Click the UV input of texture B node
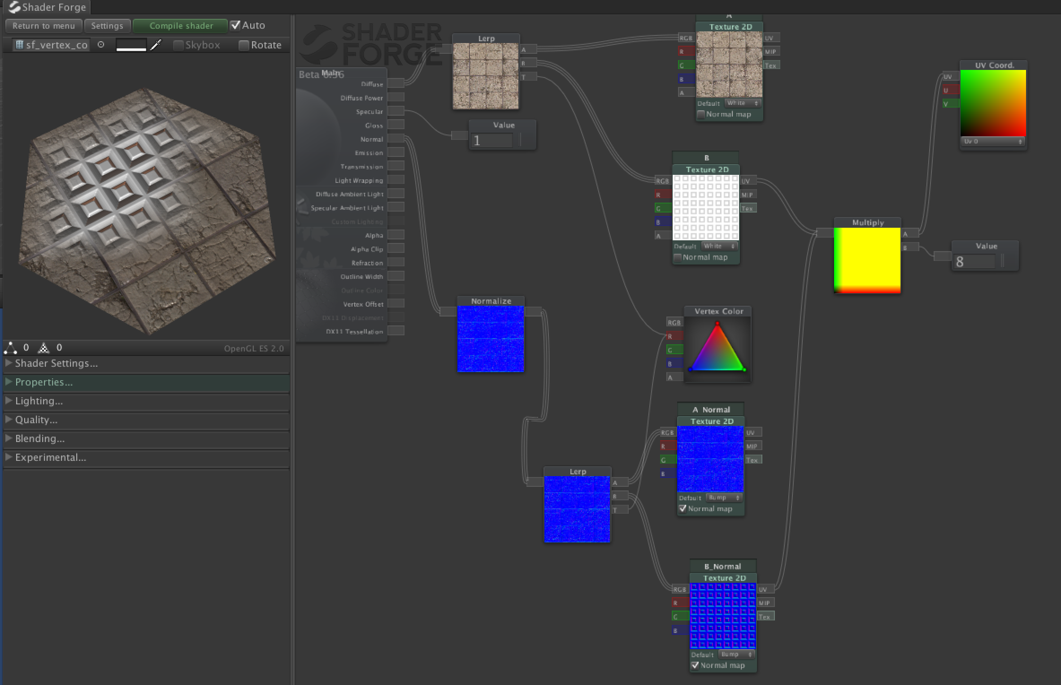This screenshot has width=1061, height=685. 748,181
